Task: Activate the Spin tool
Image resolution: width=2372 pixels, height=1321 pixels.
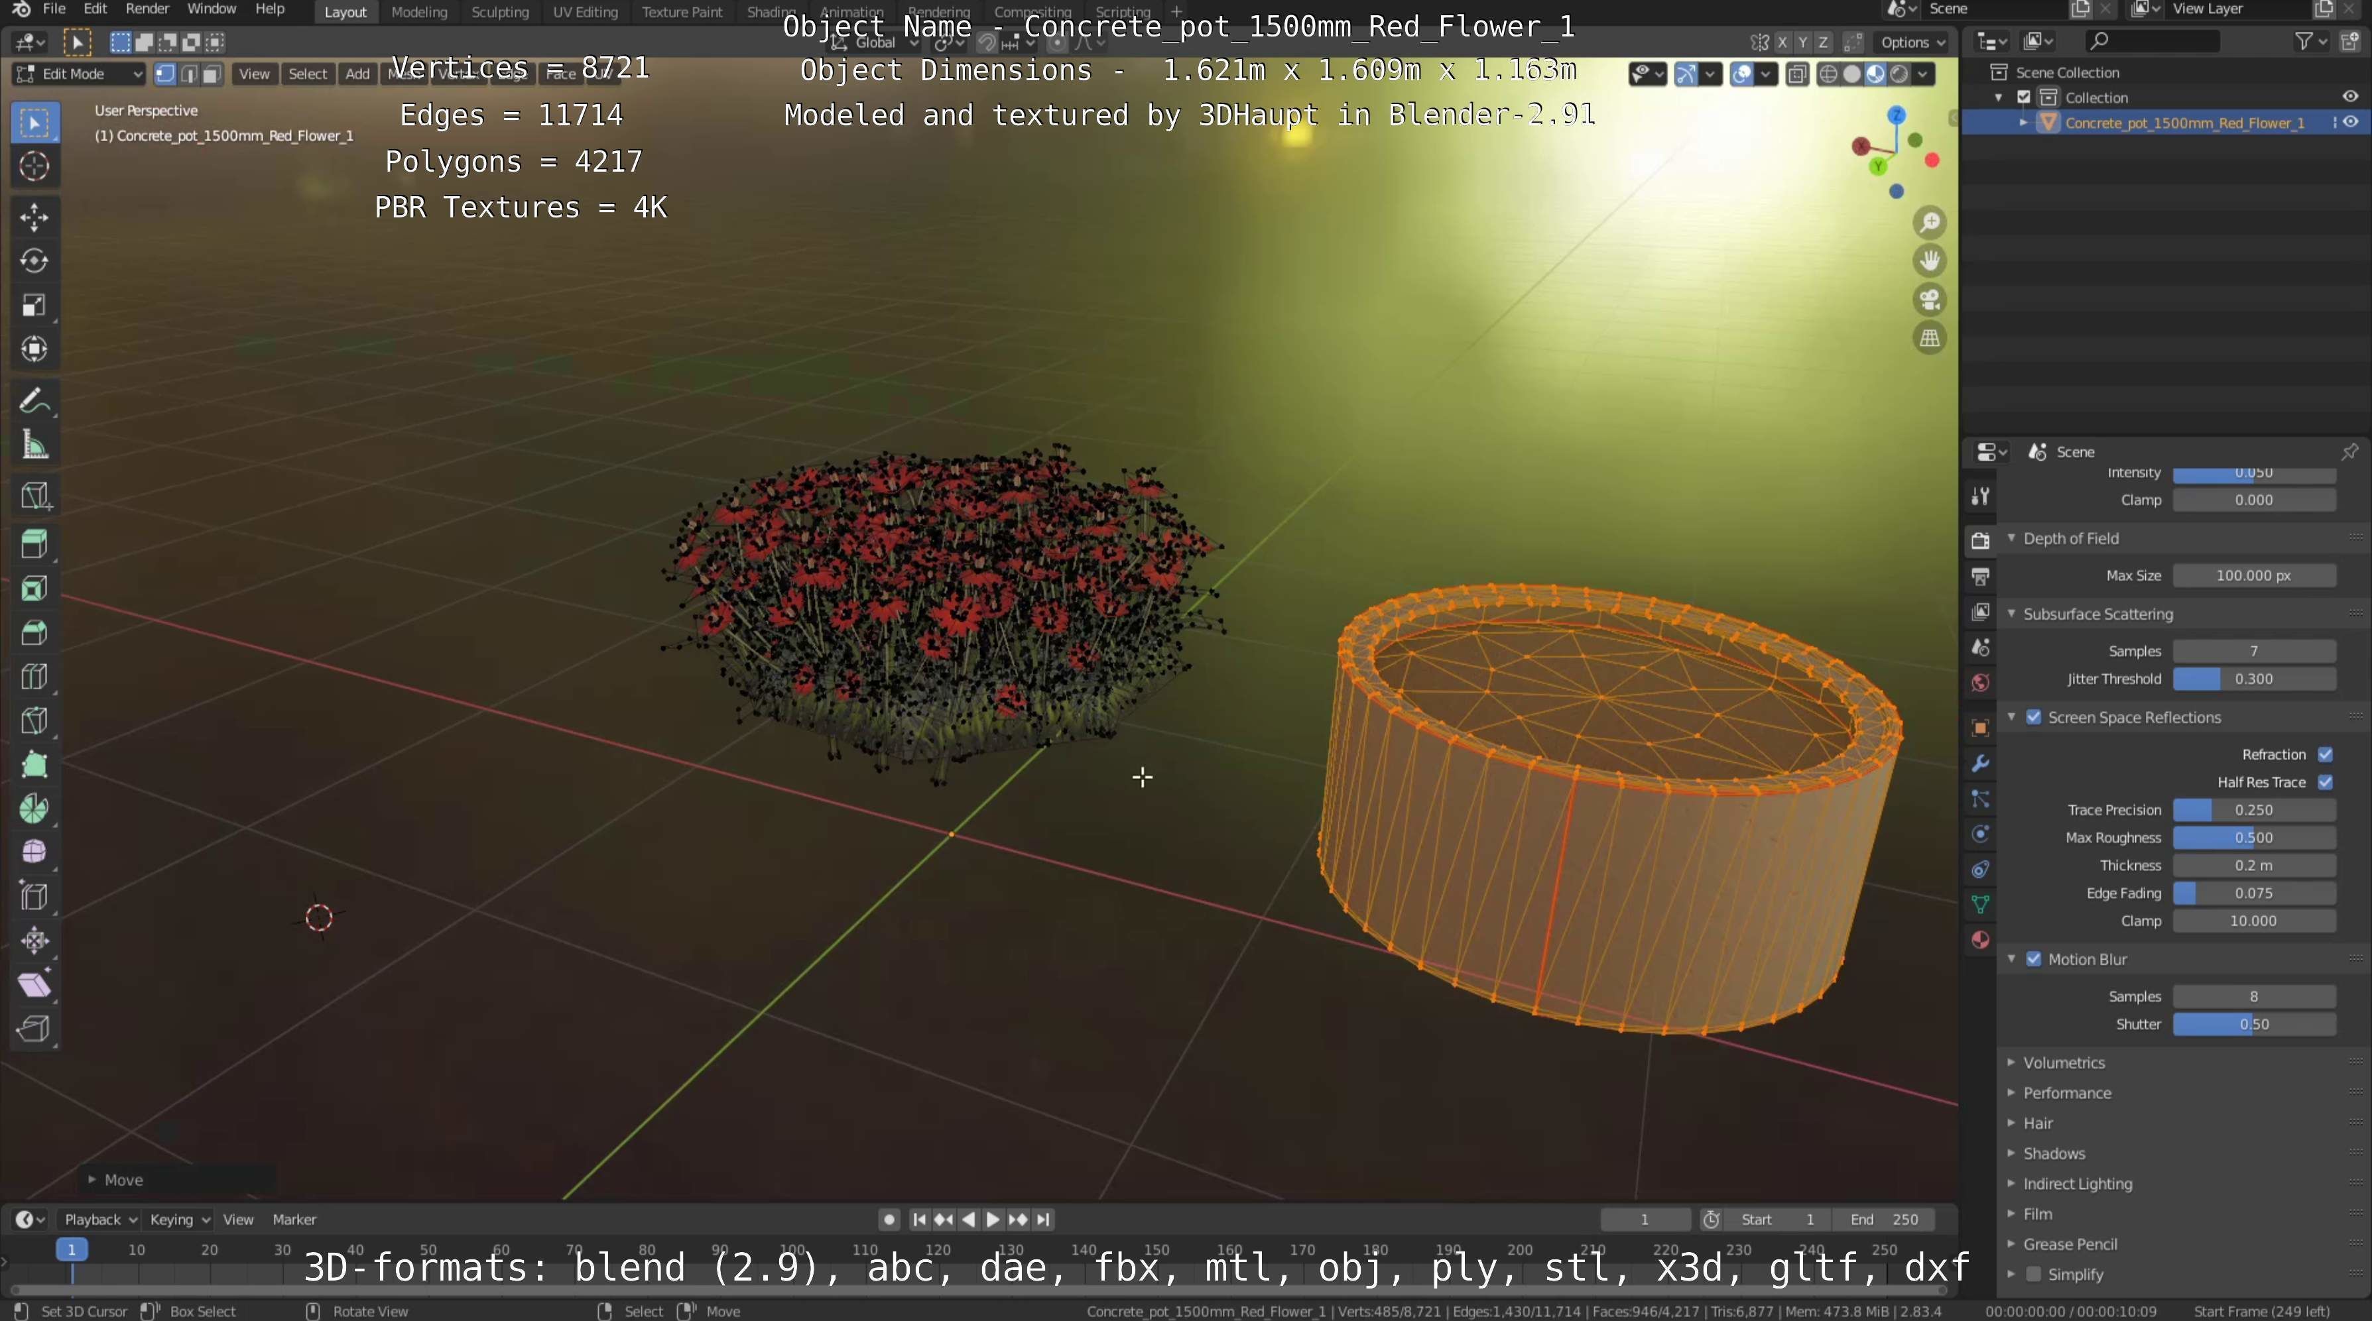Action: [x=34, y=809]
